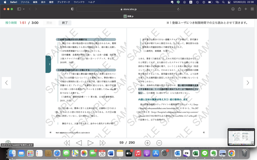Jump to last page with double-right arrows
Image resolution: width=257 pixels, height=160 pixels.
pos(103,143)
